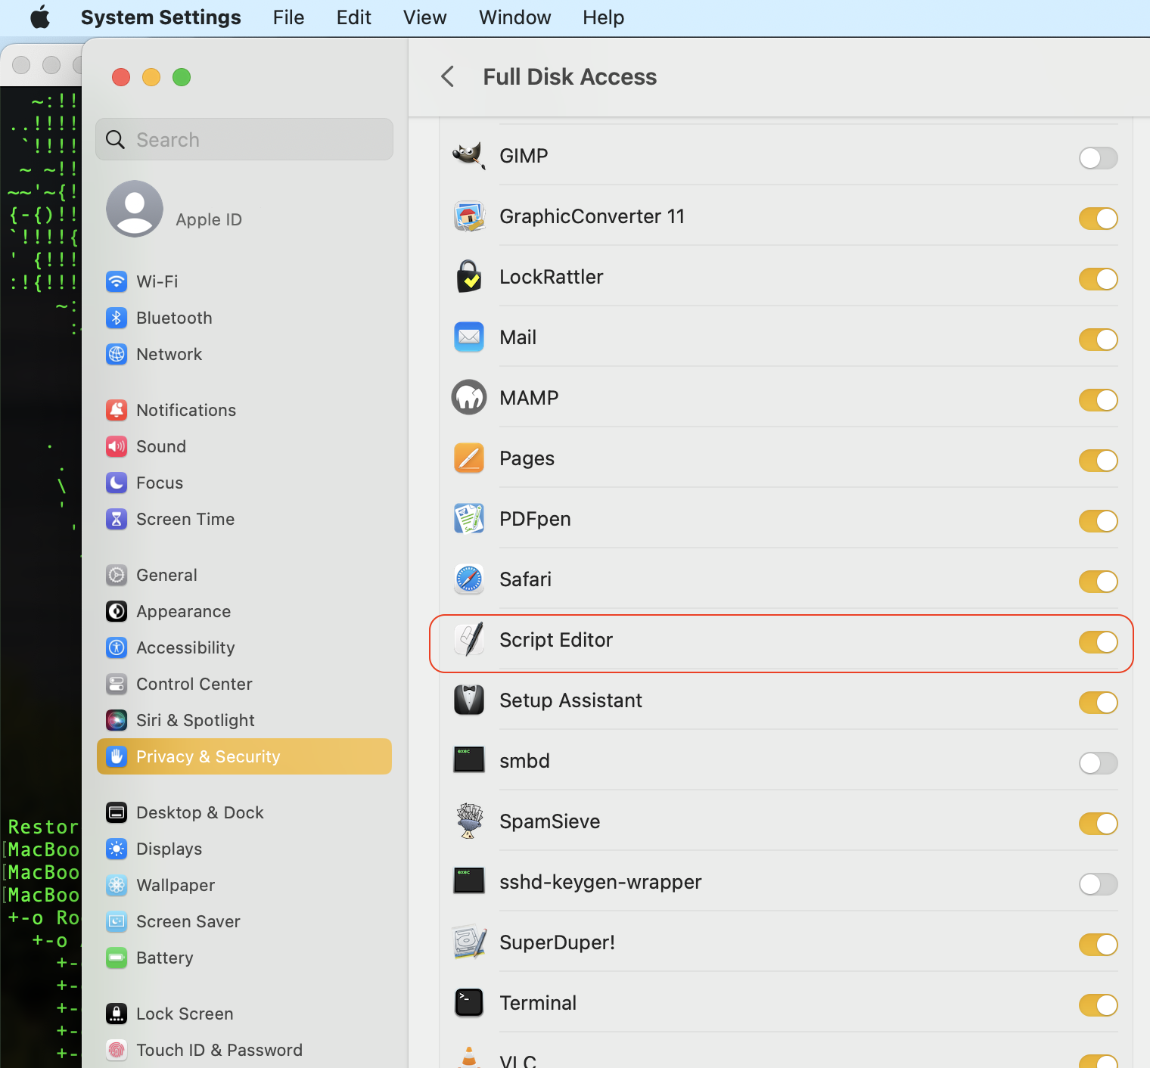Open Wi-Fi settings in sidebar

tap(244, 281)
